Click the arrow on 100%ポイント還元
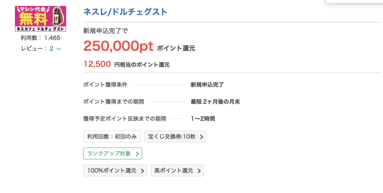 click(x=143, y=171)
